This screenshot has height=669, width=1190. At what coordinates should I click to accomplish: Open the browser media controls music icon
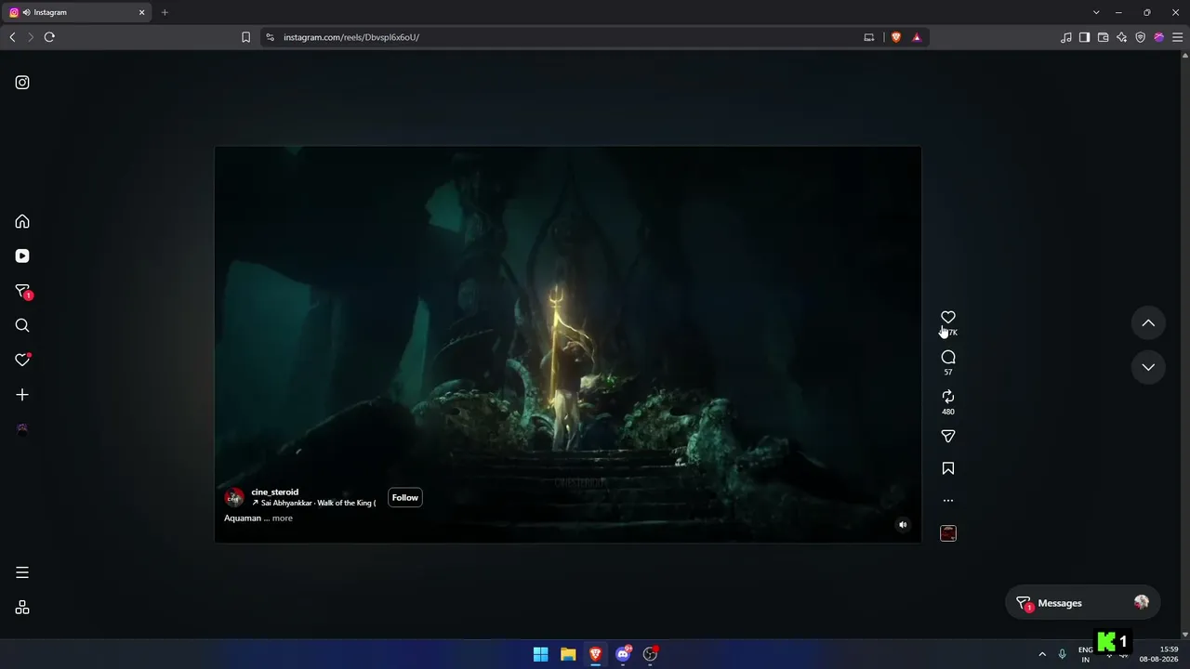(x=1065, y=37)
